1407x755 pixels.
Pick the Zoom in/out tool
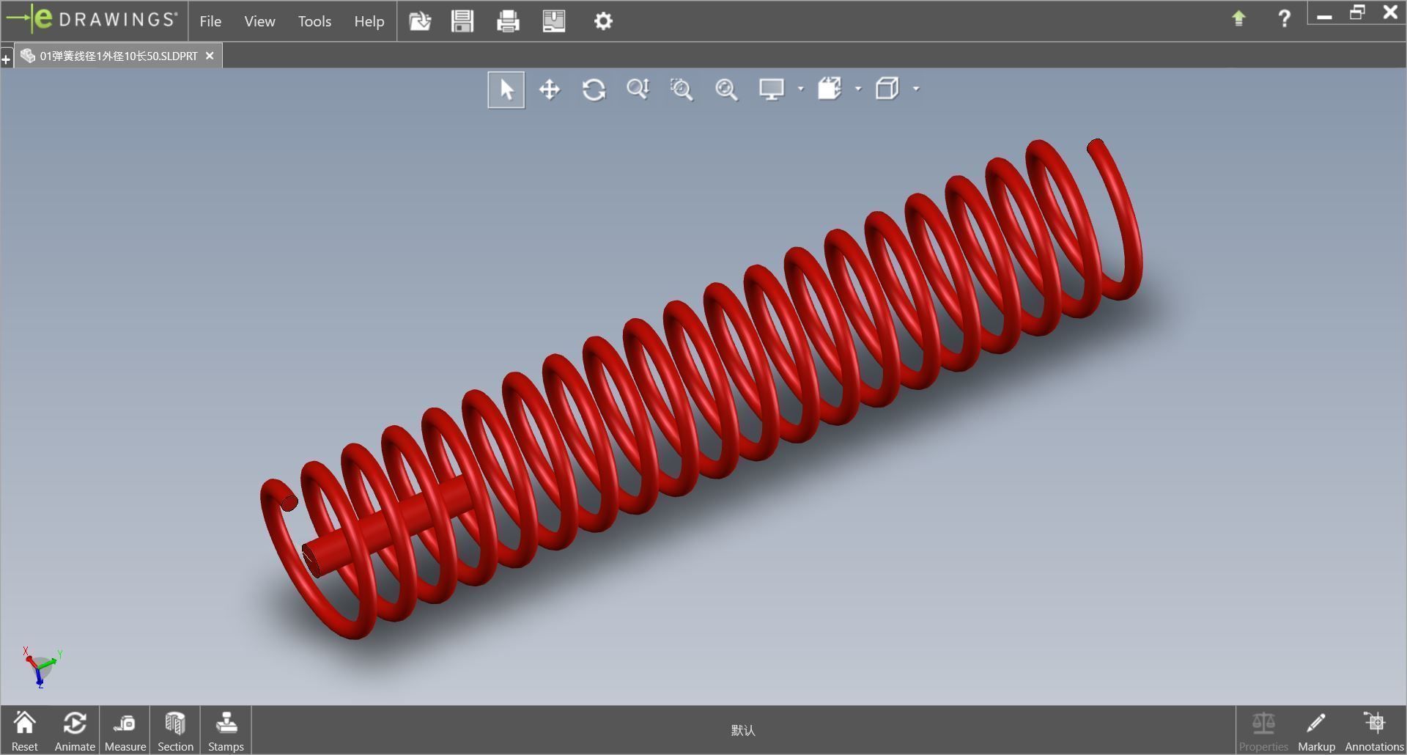pyautogui.click(x=638, y=89)
